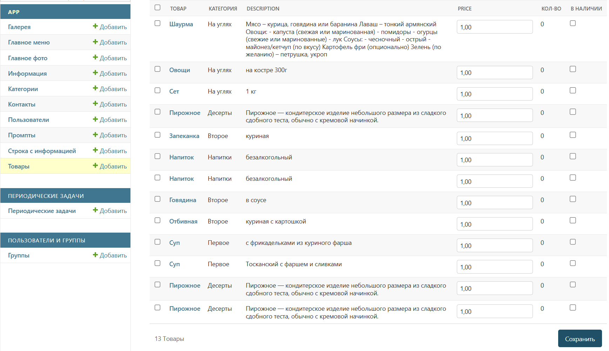Toggle the select-all checkbox in table header
609x351 pixels.
157,7
